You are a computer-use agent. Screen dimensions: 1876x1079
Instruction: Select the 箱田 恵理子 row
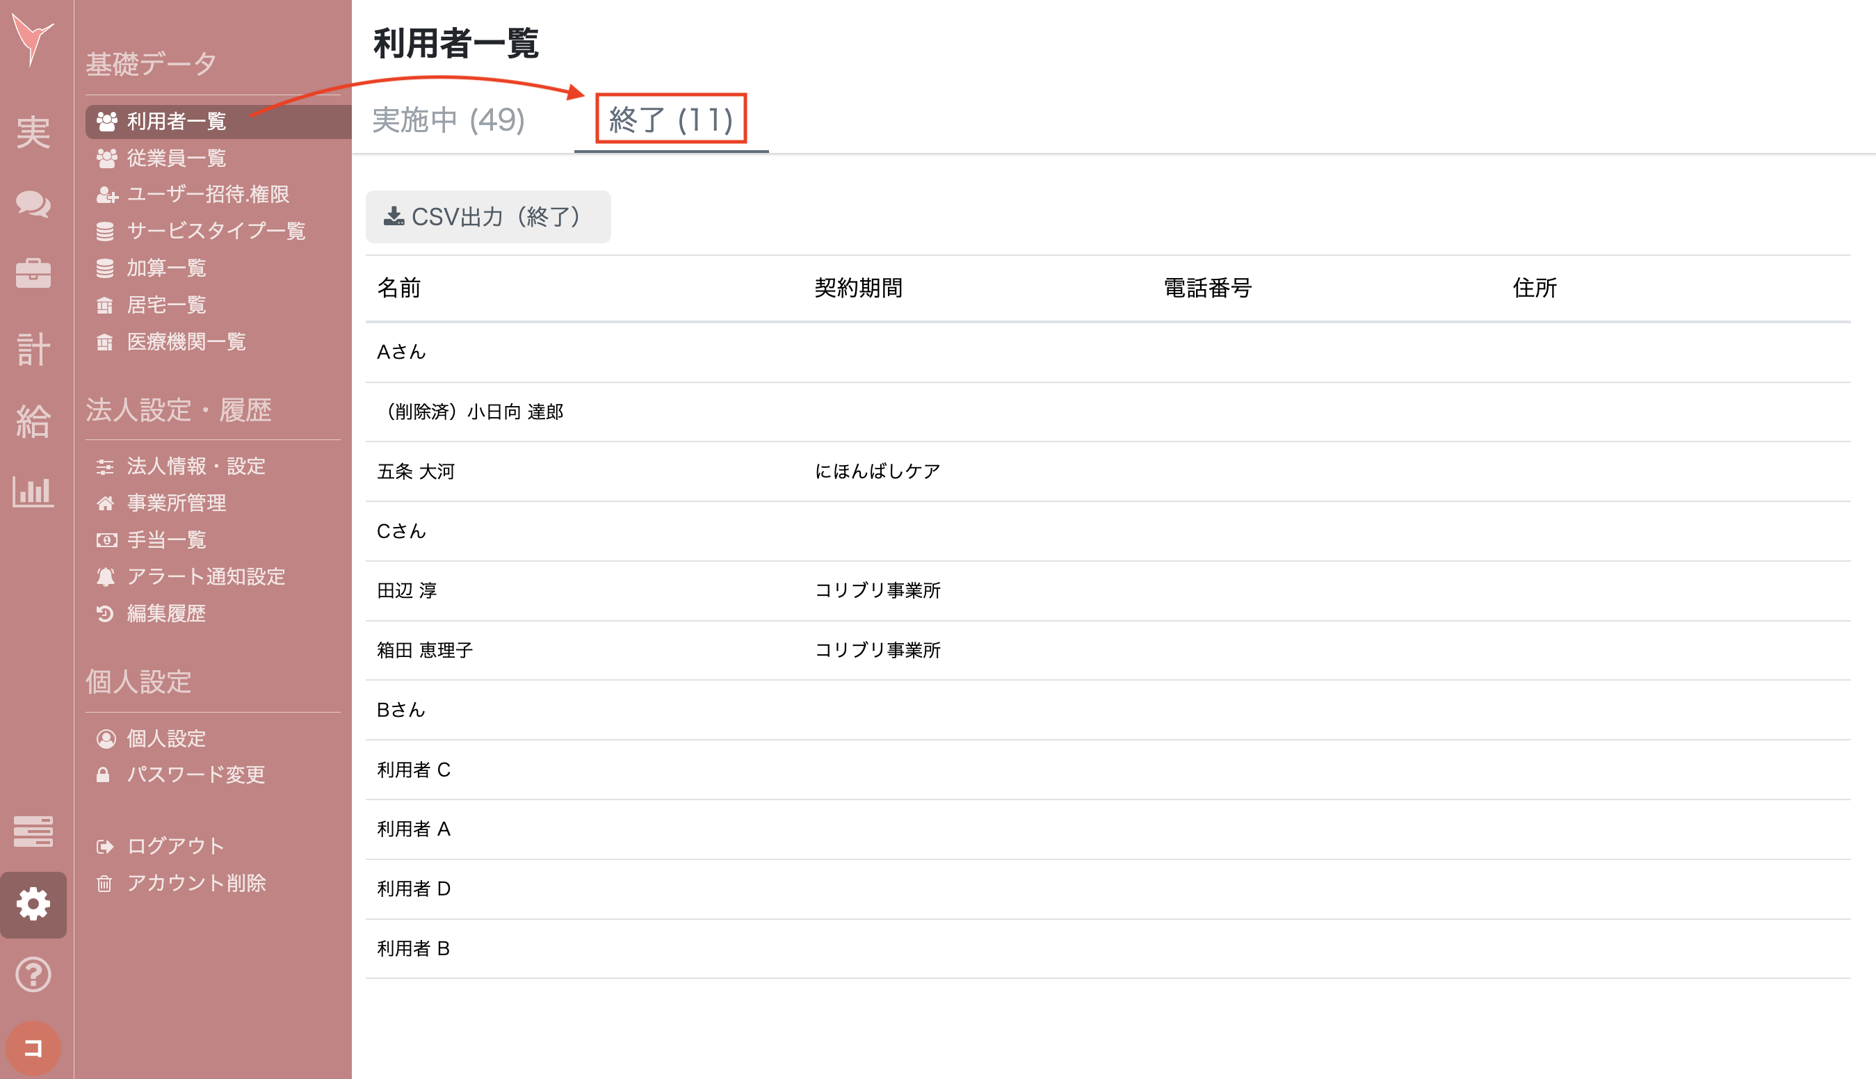425,650
